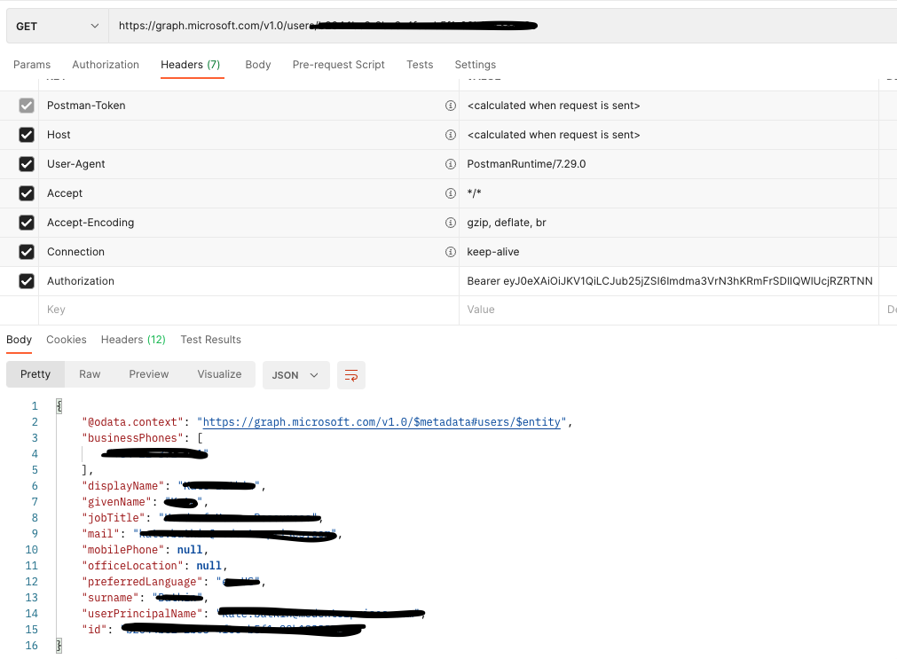
Task: Click the "officeLocation" line in response
Action: [x=154, y=566]
